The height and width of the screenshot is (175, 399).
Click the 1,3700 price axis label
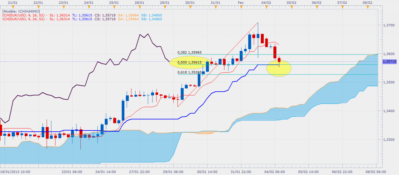tap(389, 25)
